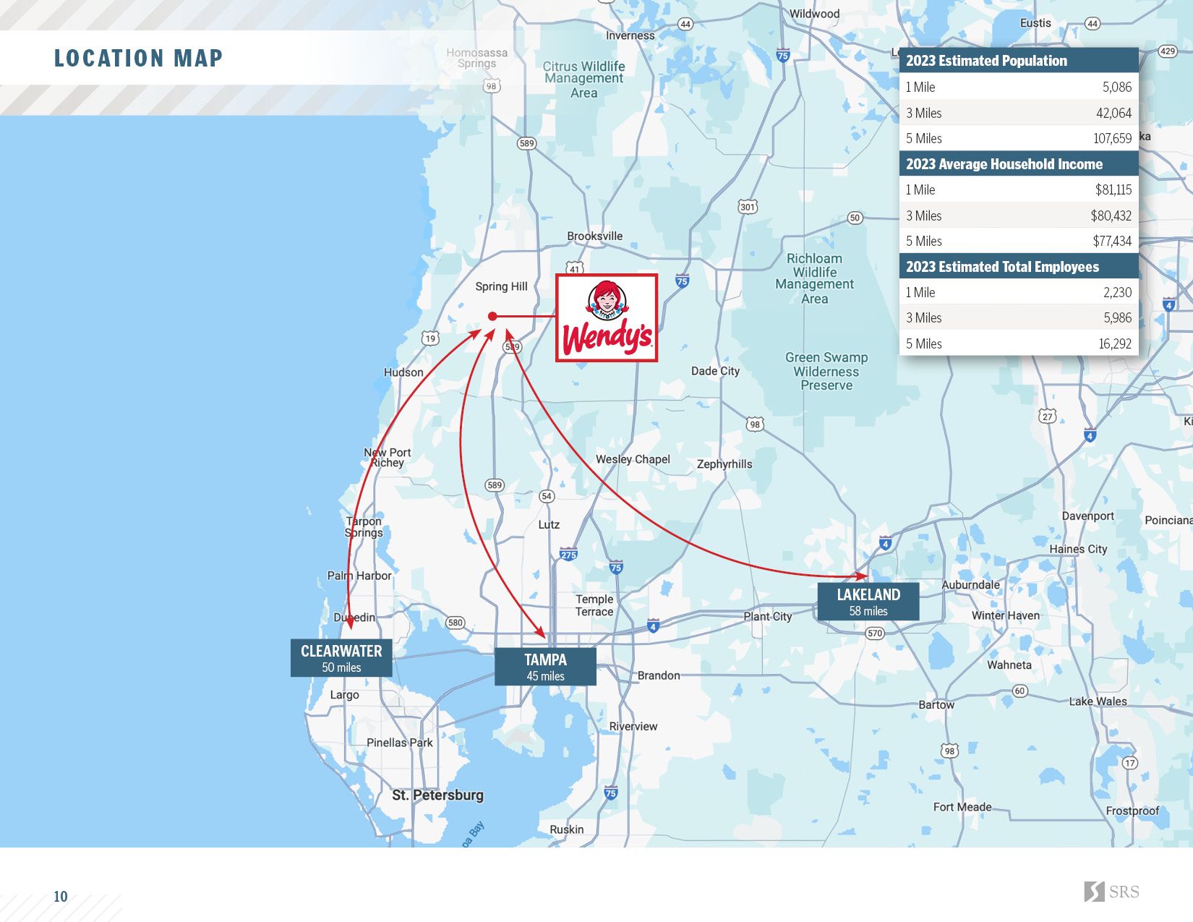Click the page number 10
This screenshot has height=922, width=1193.
point(61,897)
